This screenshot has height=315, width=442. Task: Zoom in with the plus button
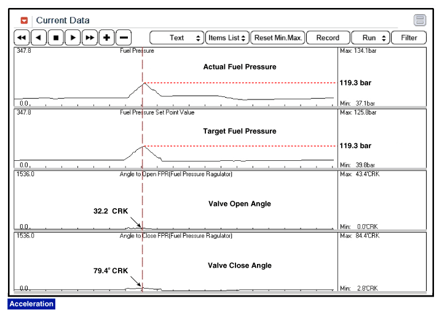point(107,37)
